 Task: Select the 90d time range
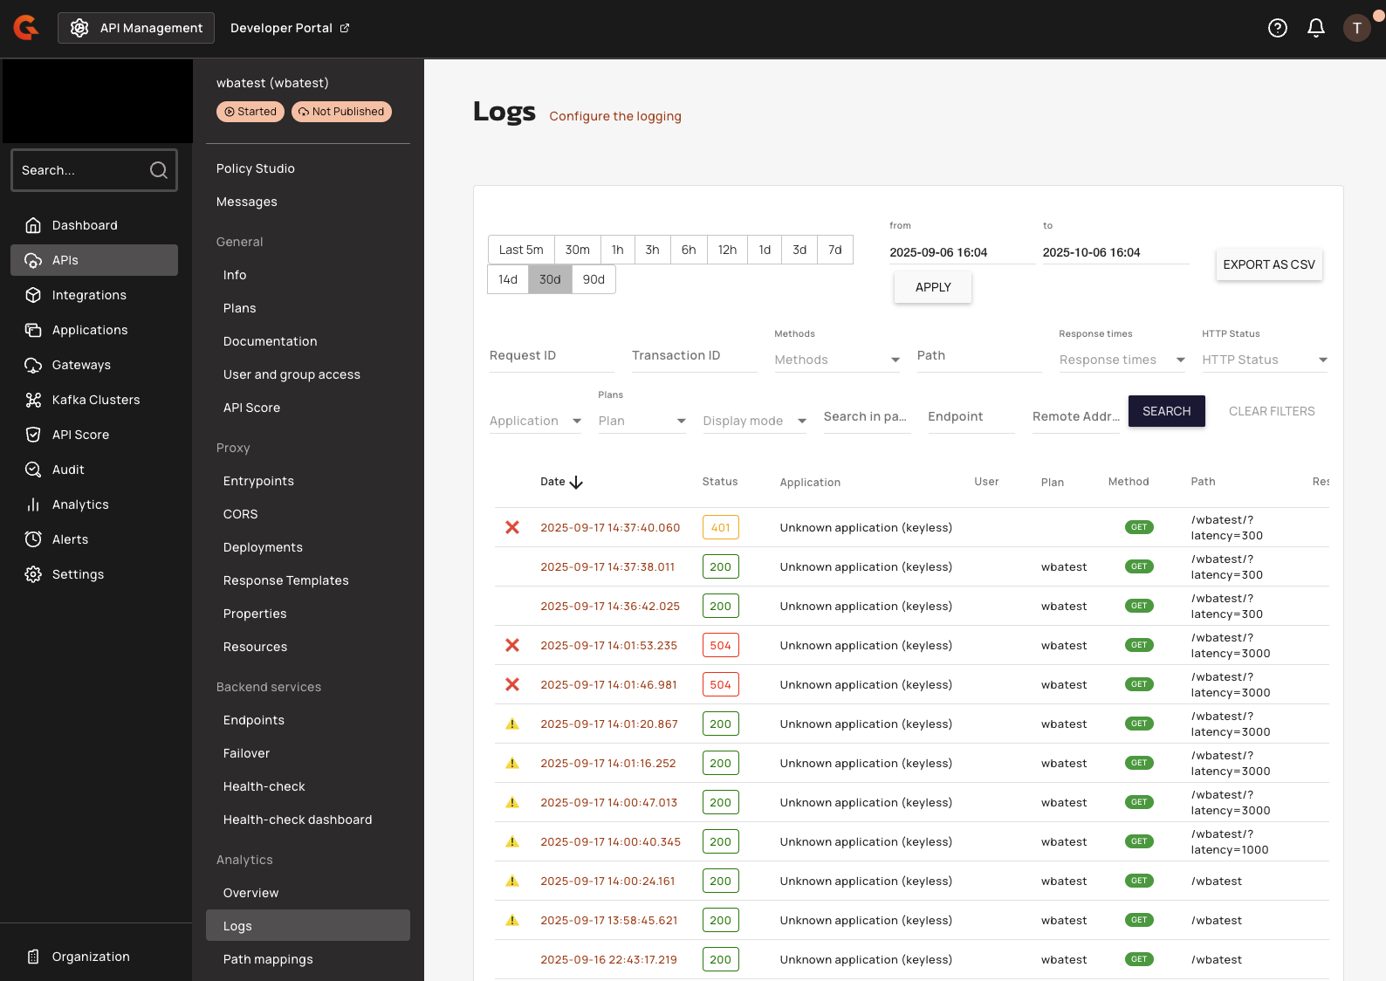594,279
